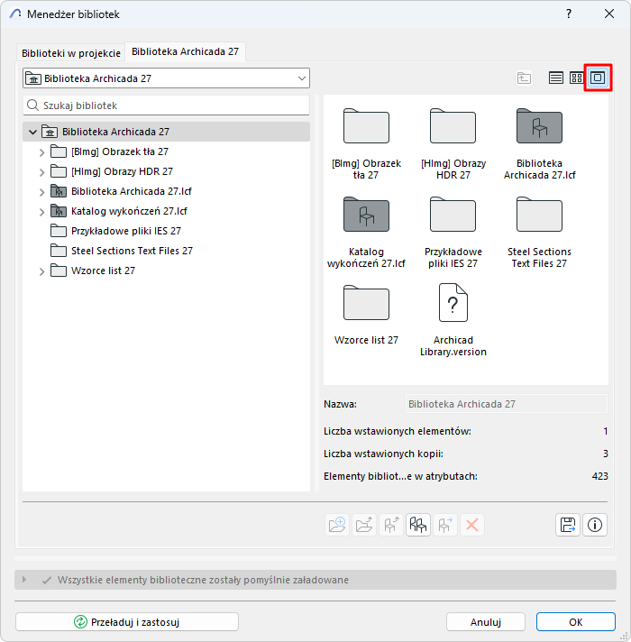Select Biblioteka Archicada 27.lcf tree row
Image resolution: width=631 pixels, height=642 pixels.
coord(166,191)
